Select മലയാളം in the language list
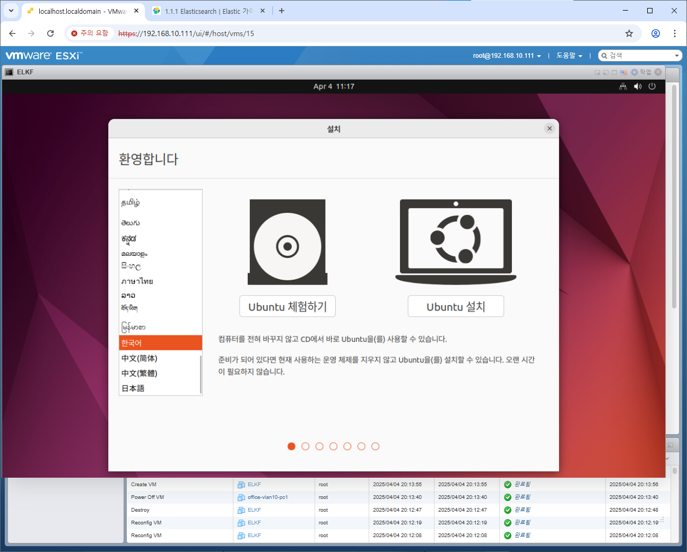 pyautogui.click(x=160, y=254)
